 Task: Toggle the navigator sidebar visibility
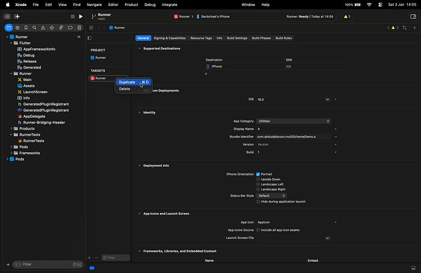coord(7,17)
